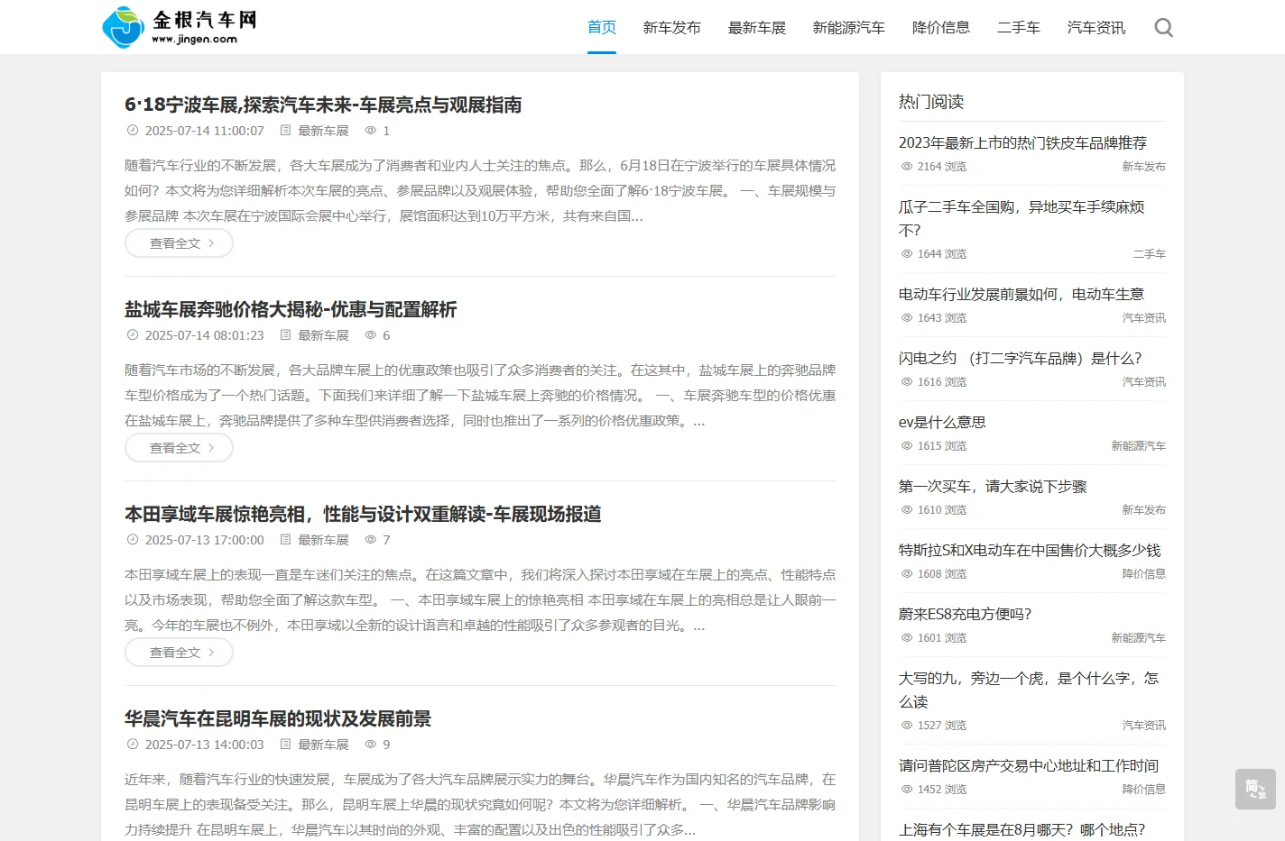Screen dimensions: 1285x841
Task: Open 新车发布 nav item
Action: click(672, 28)
